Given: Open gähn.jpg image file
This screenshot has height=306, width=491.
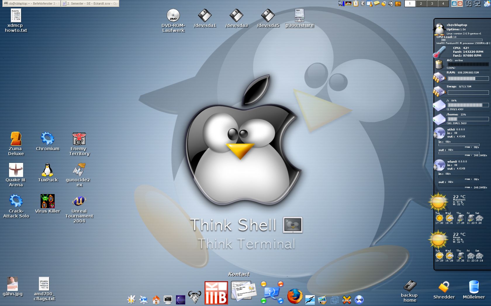Looking at the screenshot, I should pyautogui.click(x=13, y=286).
